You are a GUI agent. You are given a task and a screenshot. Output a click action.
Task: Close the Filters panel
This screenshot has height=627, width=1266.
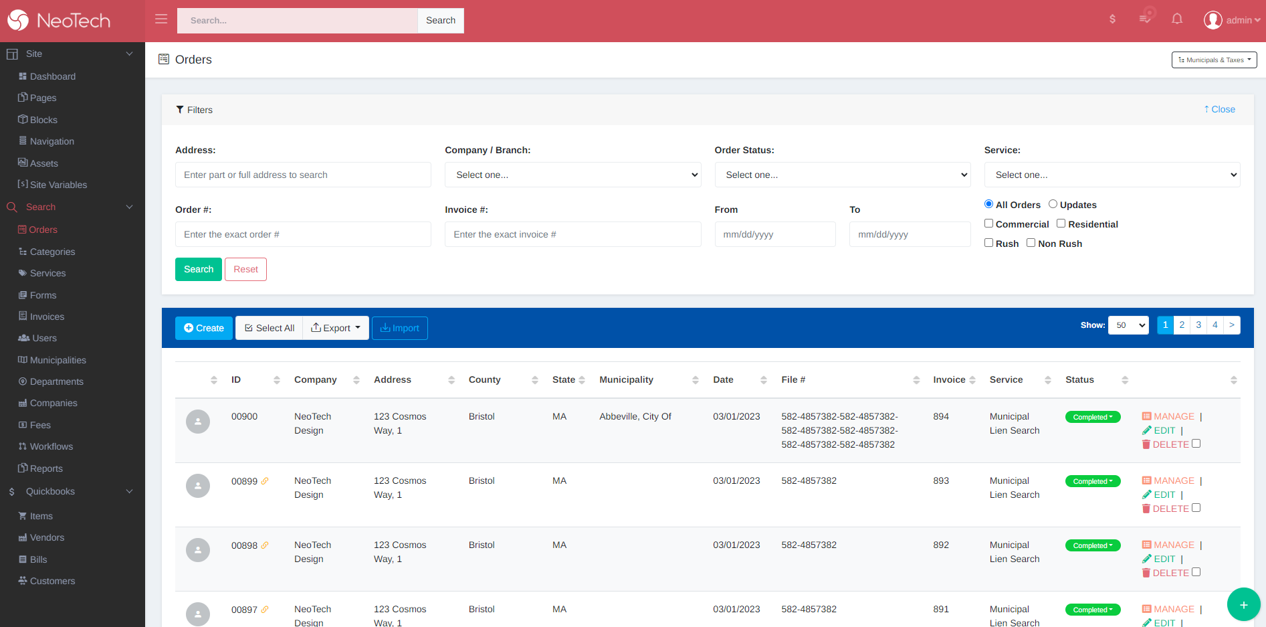(x=1220, y=109)
